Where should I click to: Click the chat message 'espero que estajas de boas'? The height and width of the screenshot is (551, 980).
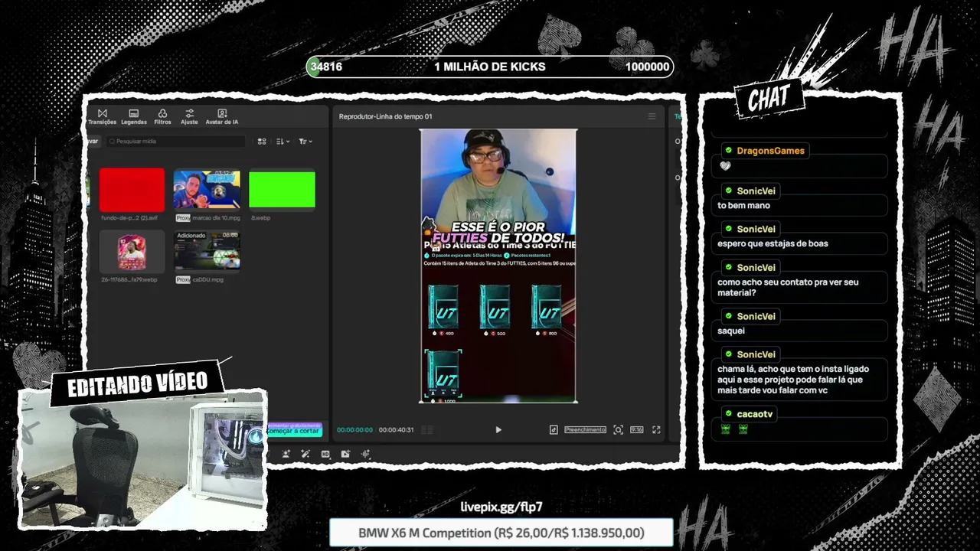click(x=773, y=243)
